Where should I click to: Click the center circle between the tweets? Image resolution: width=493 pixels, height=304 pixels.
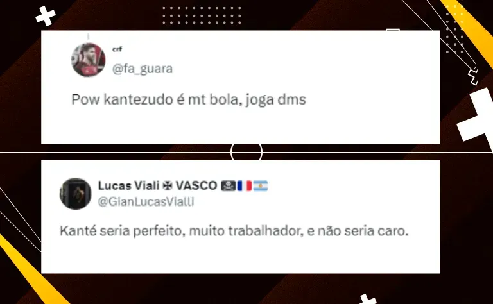tap(246, 152)
